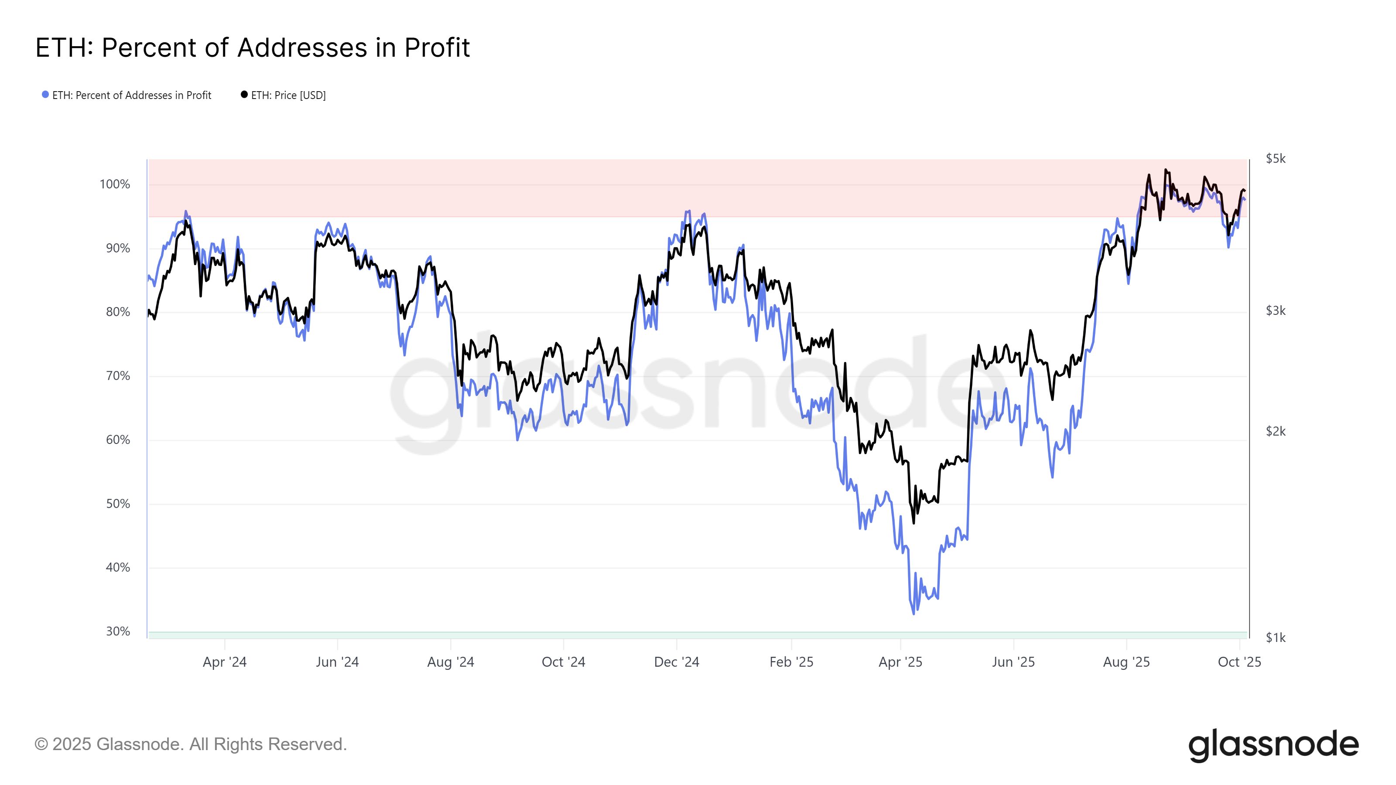Click the $1k right axis label
The height and width of the screenshot is (785, 1396).
coord(1275,638)
